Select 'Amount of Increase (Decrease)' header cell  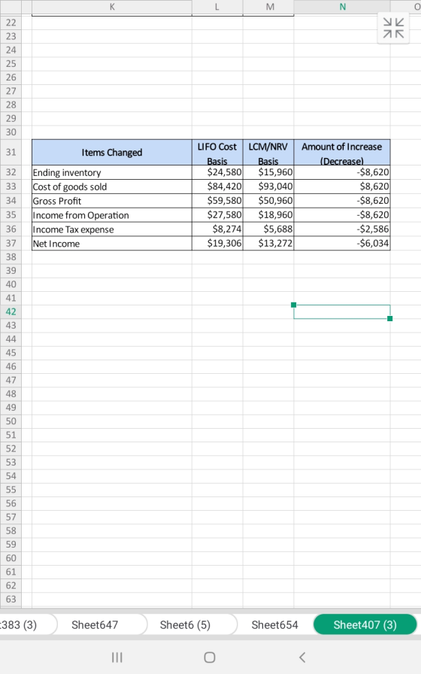tap(342, 152)
